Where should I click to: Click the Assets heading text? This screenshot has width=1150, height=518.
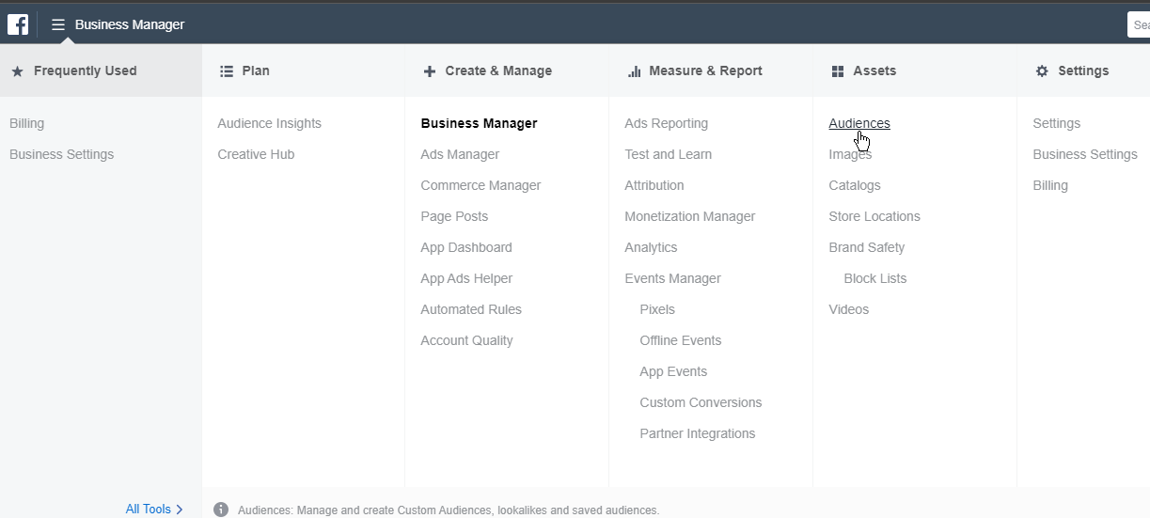(874, 71)
